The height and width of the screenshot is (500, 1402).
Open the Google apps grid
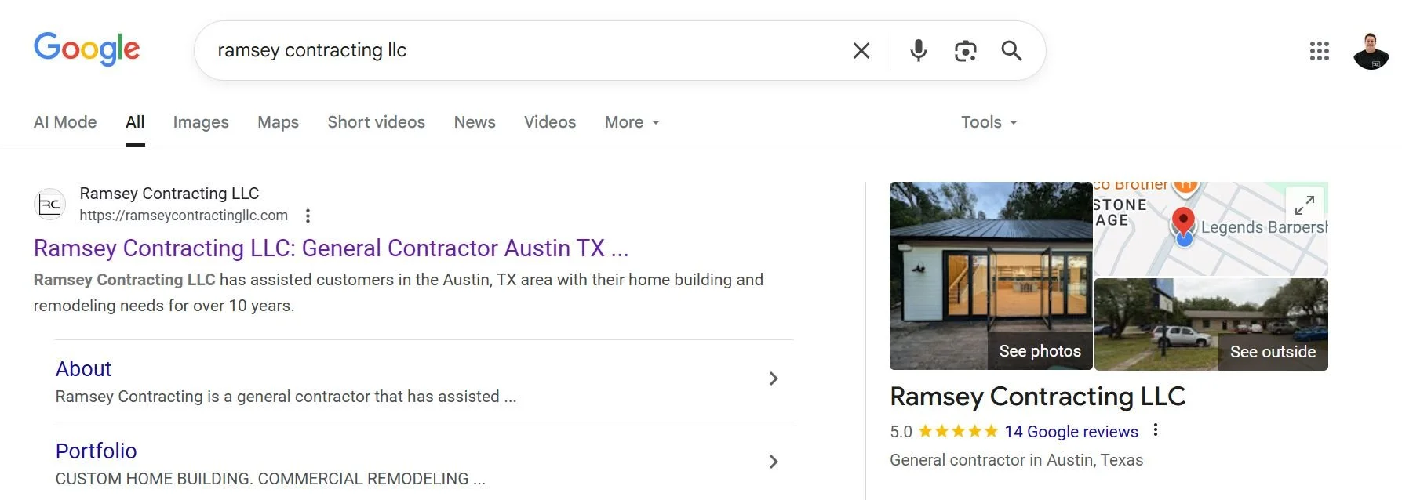1320,51
